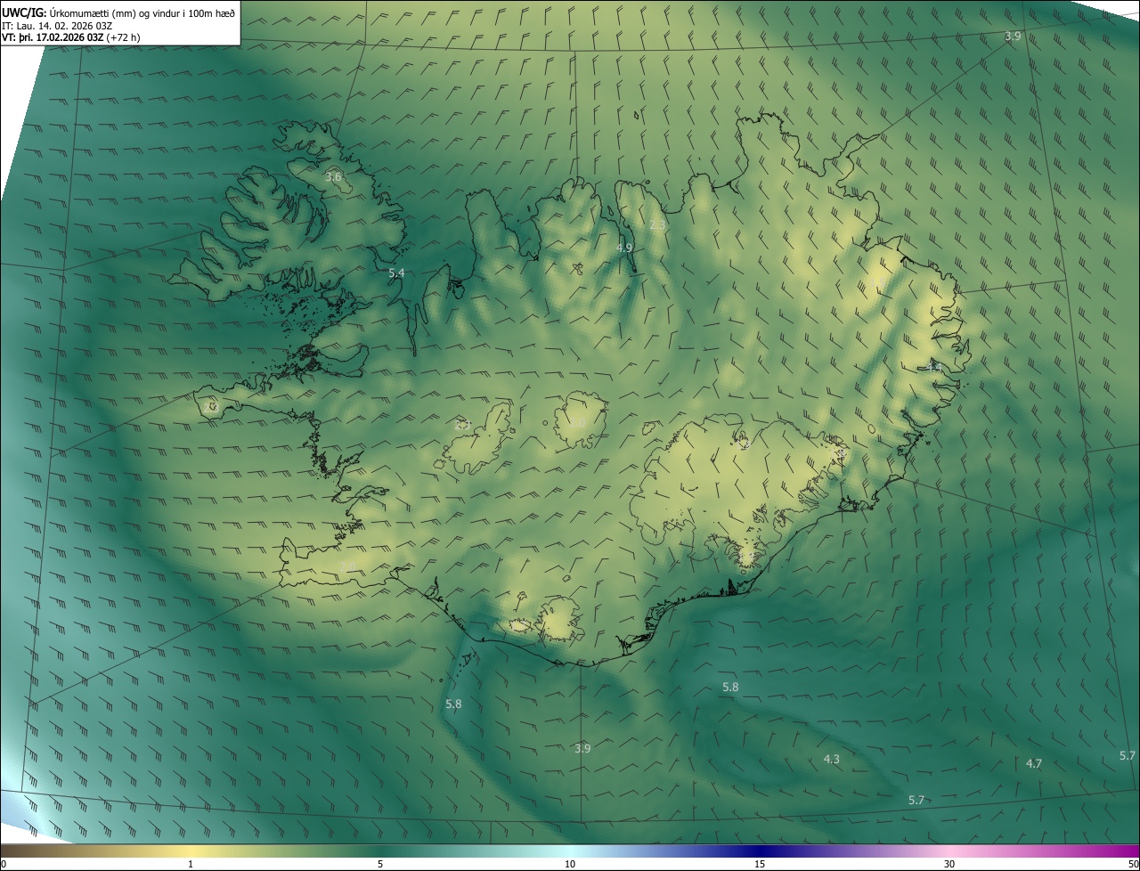The width and height of the screenshot is (1140, 871).
Task: Click the colorbar tick label '50'
Action: pos(1133,864)
